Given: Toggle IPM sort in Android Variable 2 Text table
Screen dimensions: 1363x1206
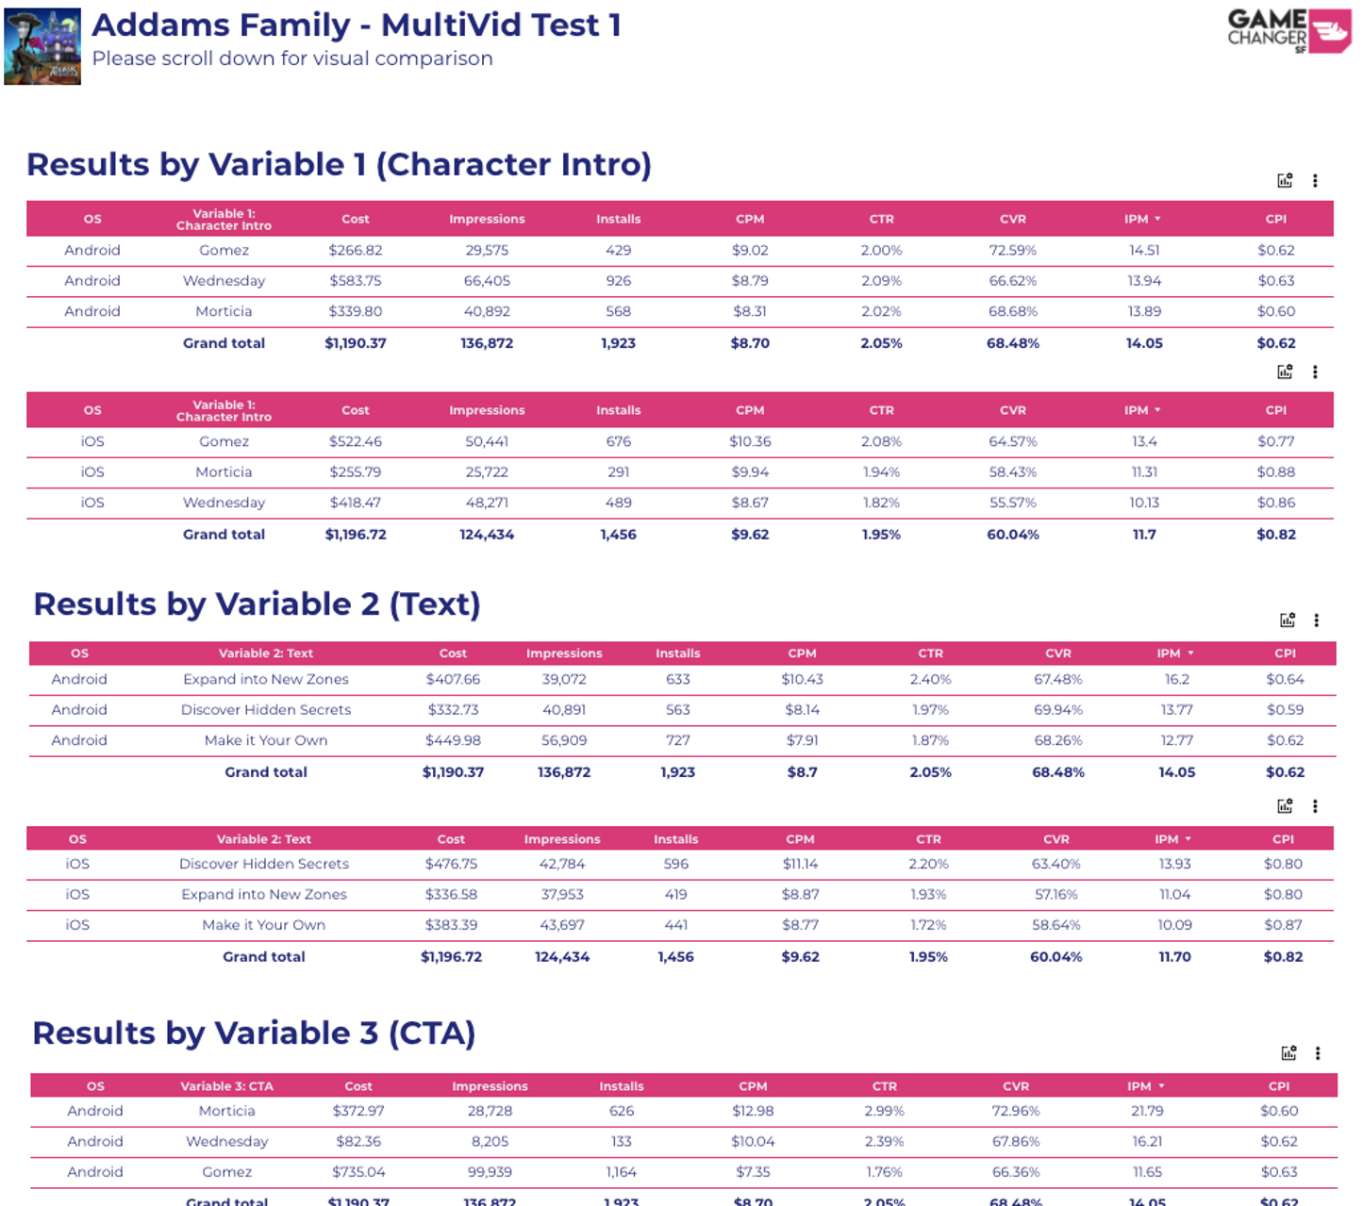Looking at the screenshot, I should pyautogui.click(x=1175, y=653).
